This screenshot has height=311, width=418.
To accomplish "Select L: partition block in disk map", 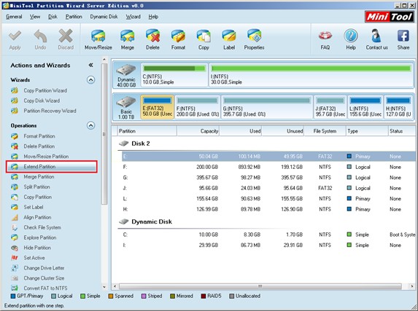I will click(x=365, y=107).
